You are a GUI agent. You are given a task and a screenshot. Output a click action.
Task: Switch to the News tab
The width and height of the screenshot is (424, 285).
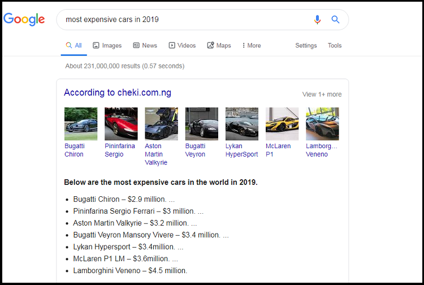[145, 45]
